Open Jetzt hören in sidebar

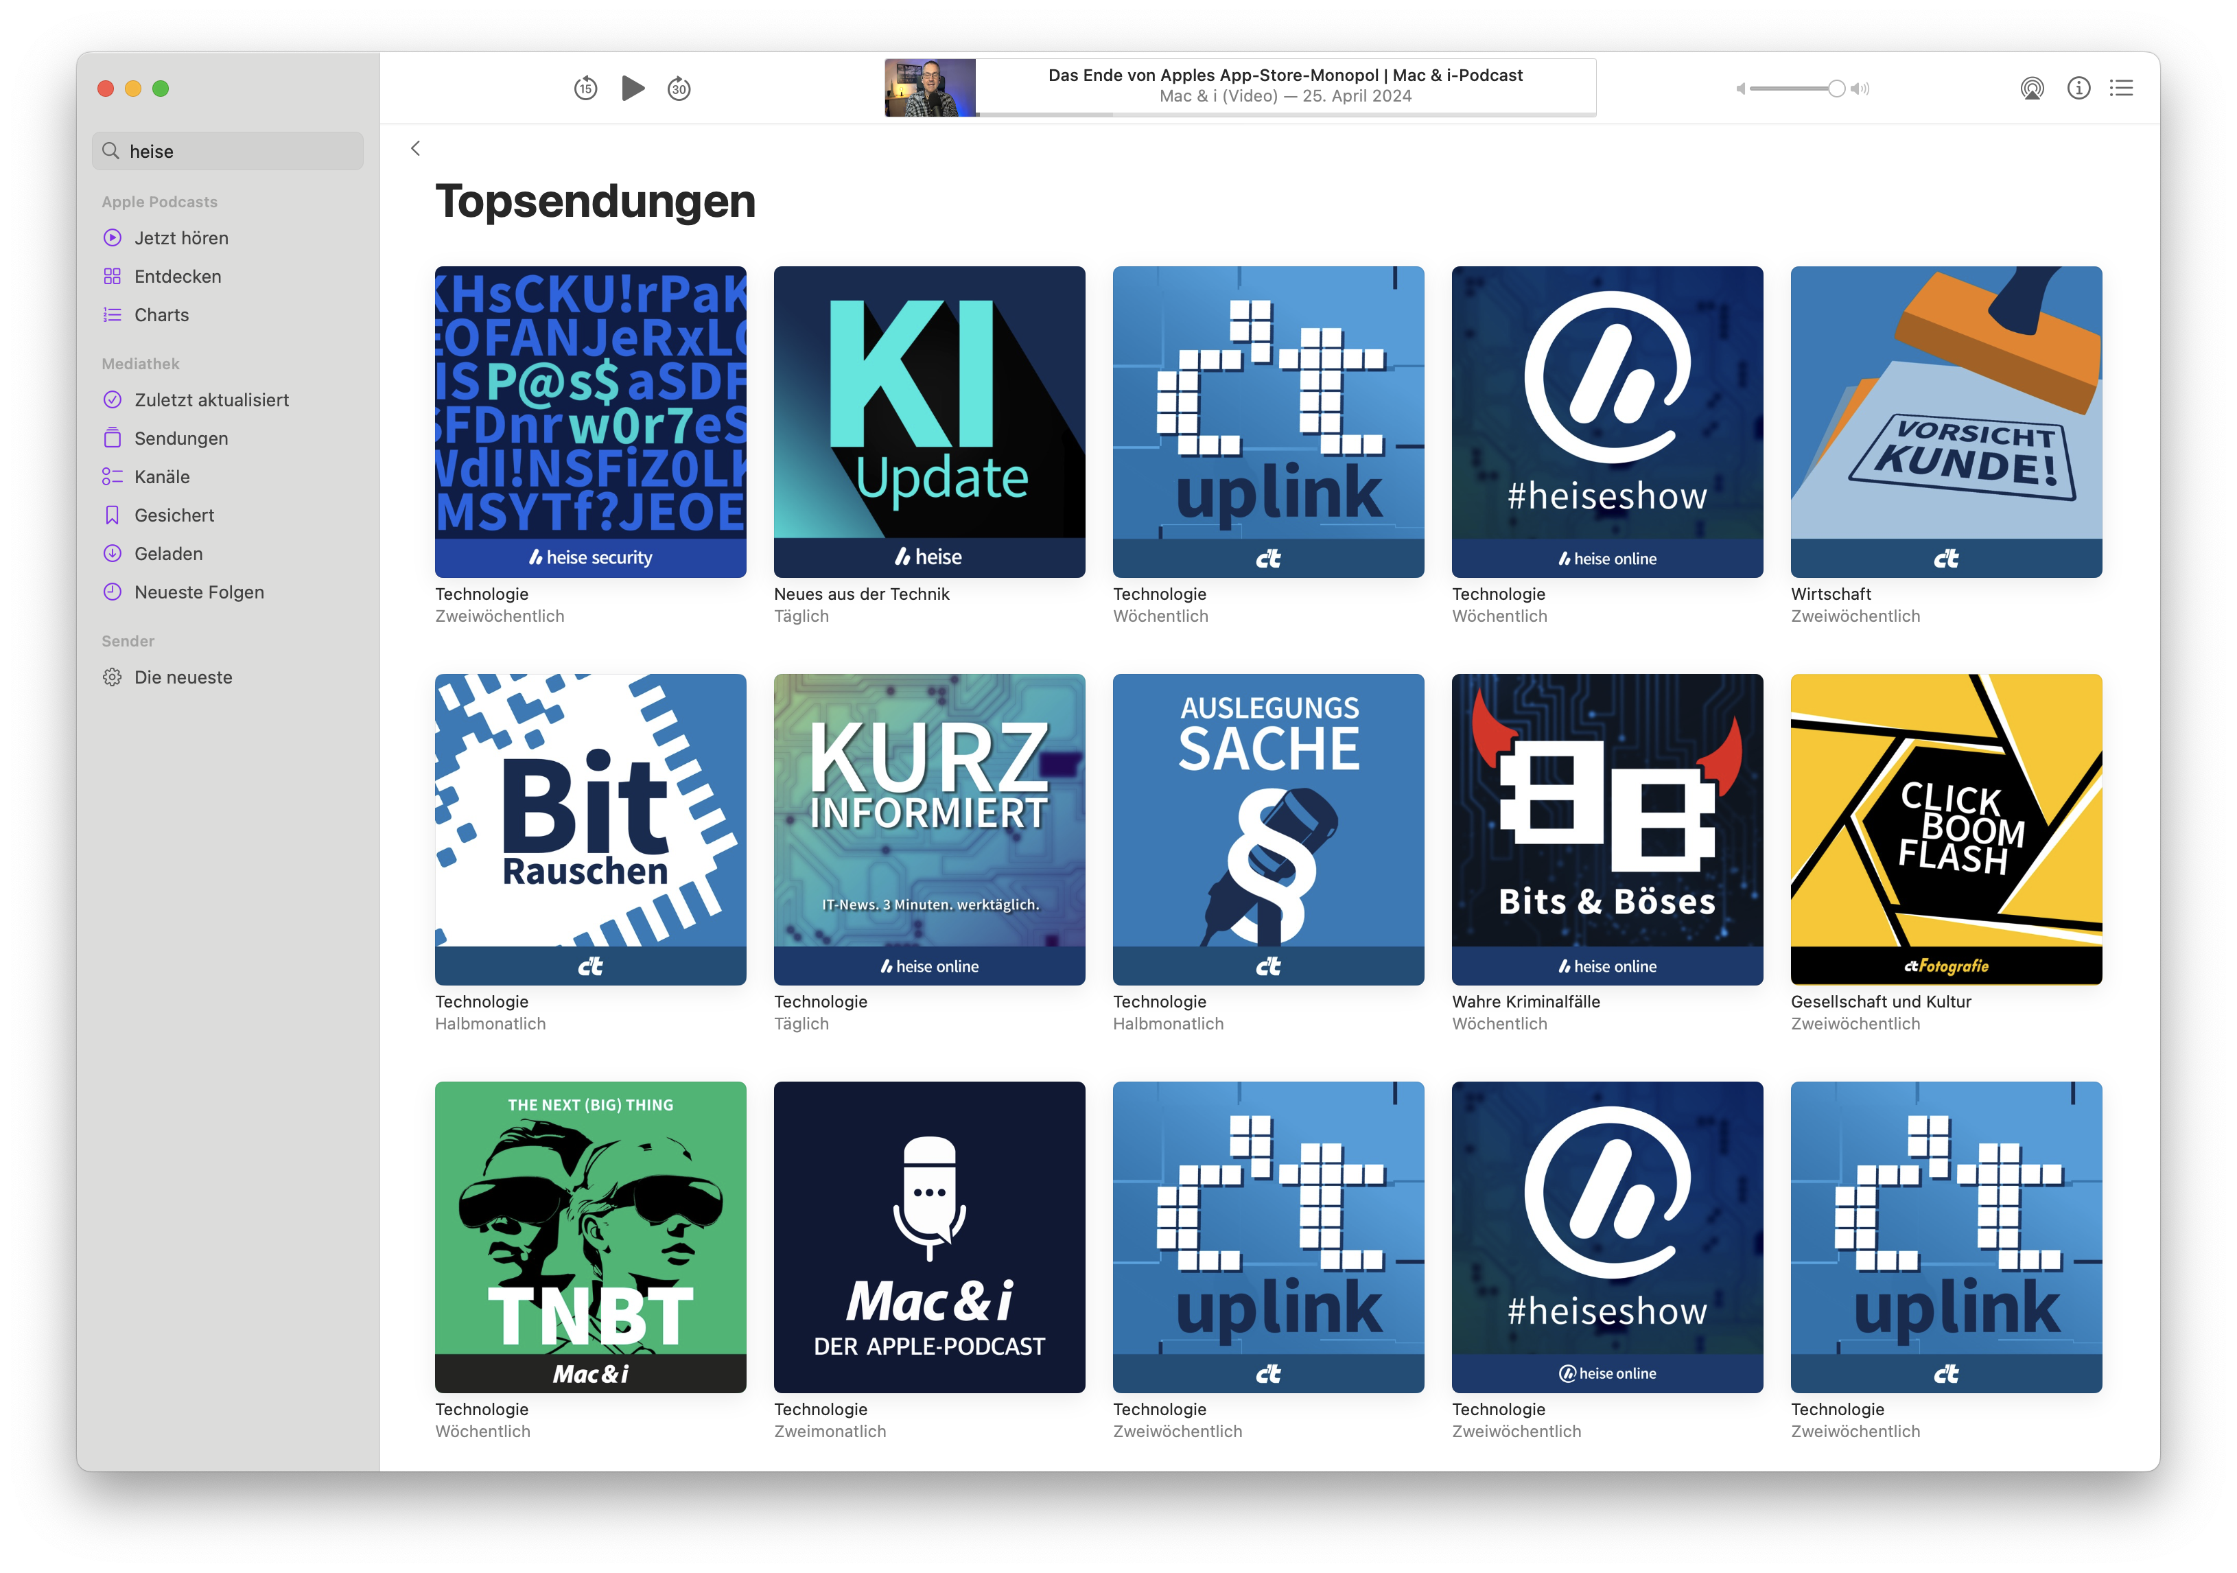tap(181, 237)
